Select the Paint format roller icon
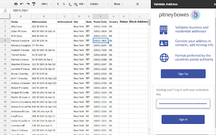Viewport: 216px width, 135px height. pos(34,4)
